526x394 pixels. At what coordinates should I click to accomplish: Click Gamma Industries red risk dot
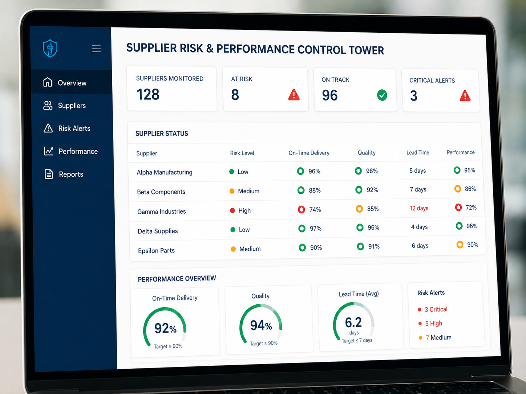tap(232, 210)
